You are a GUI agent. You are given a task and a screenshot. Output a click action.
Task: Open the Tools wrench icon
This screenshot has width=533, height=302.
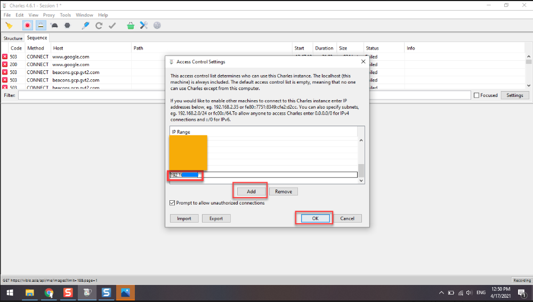(144, 26)
